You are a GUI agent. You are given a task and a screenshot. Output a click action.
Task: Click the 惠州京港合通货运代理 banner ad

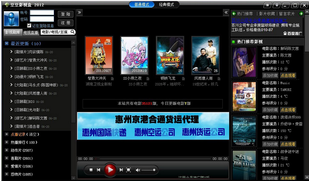153,126
